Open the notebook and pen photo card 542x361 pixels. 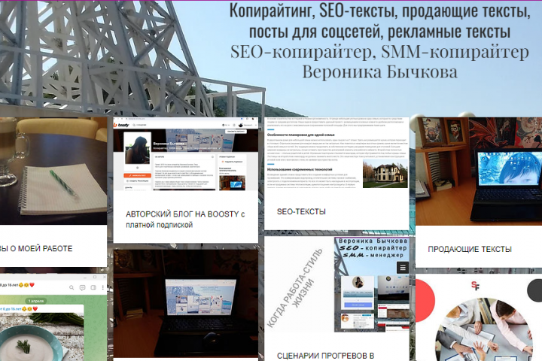pos(53,171)
